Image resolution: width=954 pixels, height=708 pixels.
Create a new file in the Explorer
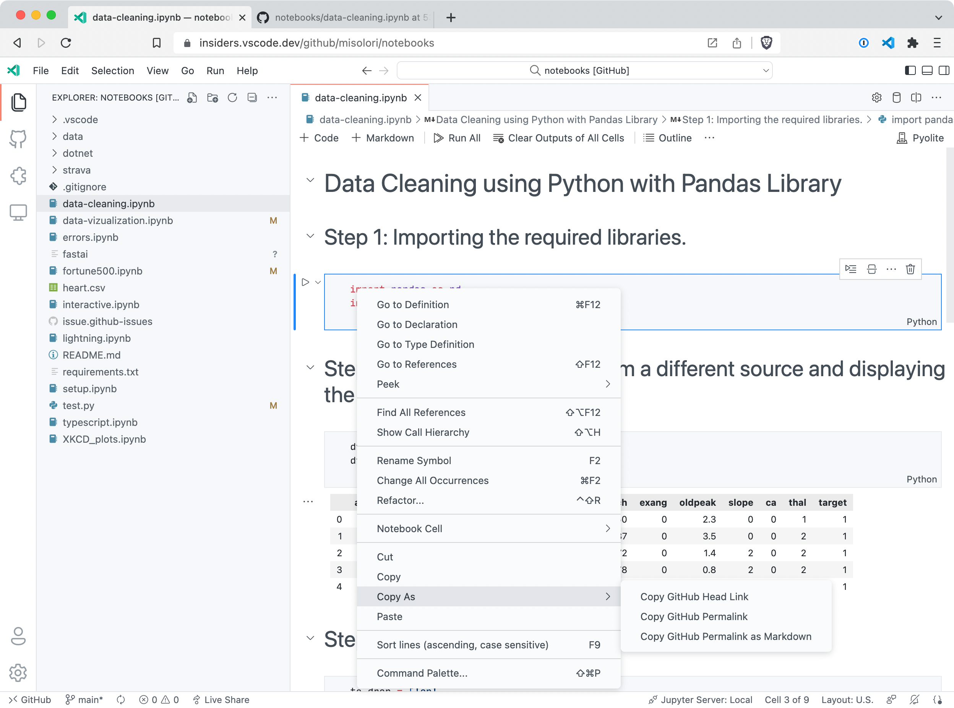(x=192, y=97)
